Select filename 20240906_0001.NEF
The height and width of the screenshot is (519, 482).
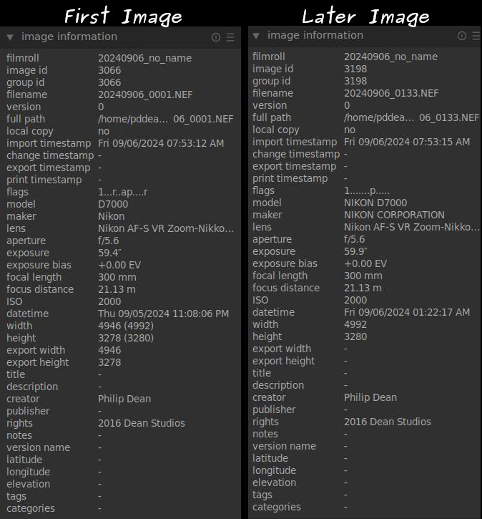pyautogui.click(x=145, y=94)
